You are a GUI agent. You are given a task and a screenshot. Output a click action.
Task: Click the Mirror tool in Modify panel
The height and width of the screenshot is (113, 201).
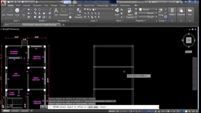coord(40,13)
